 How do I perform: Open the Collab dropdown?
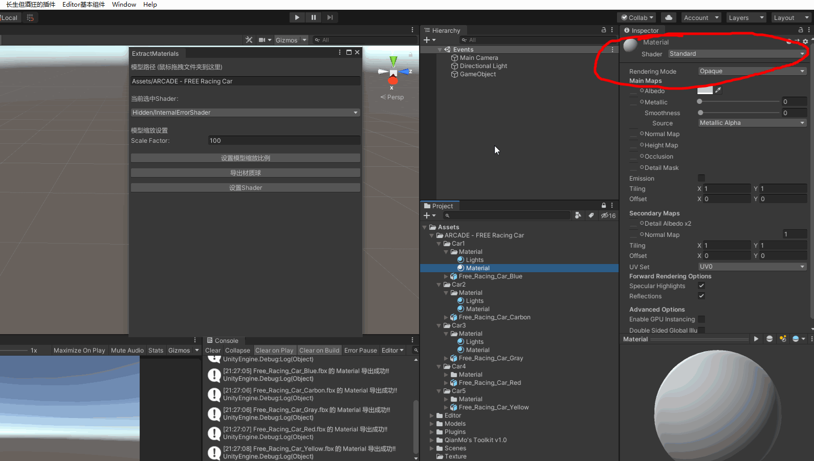coord(637,17)
